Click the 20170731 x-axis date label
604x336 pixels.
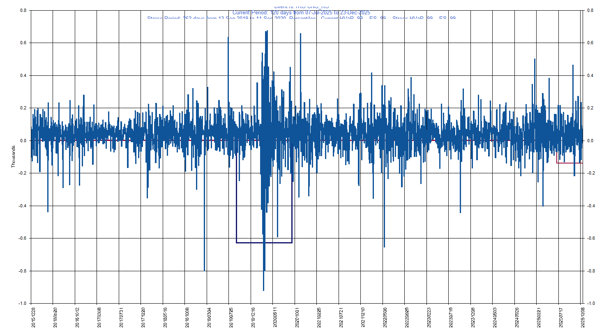tap(121, 318)
